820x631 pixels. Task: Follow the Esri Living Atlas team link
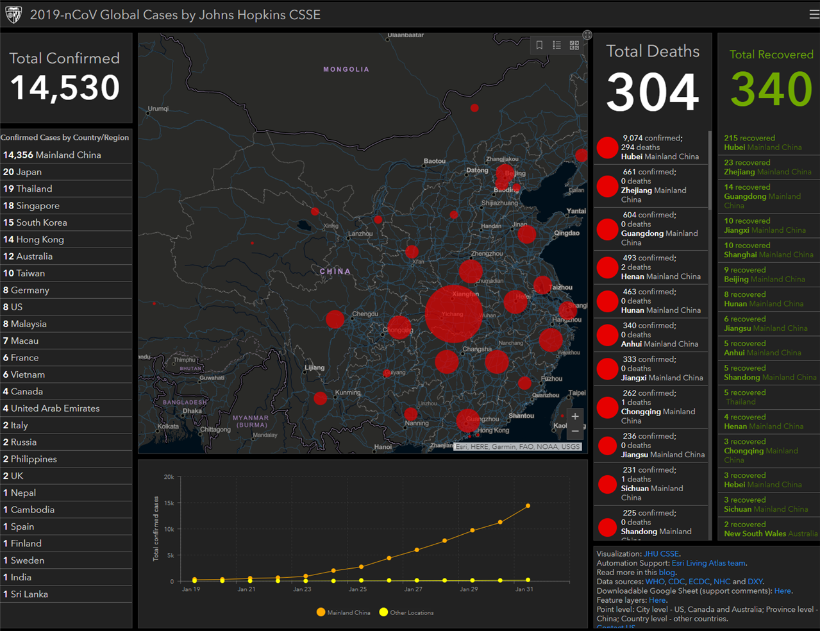[x=708, y=563]
